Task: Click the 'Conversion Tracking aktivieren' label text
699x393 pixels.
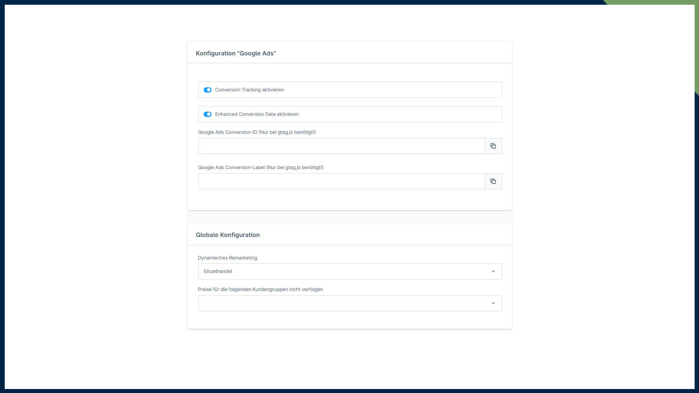Action: pos(249,90)
